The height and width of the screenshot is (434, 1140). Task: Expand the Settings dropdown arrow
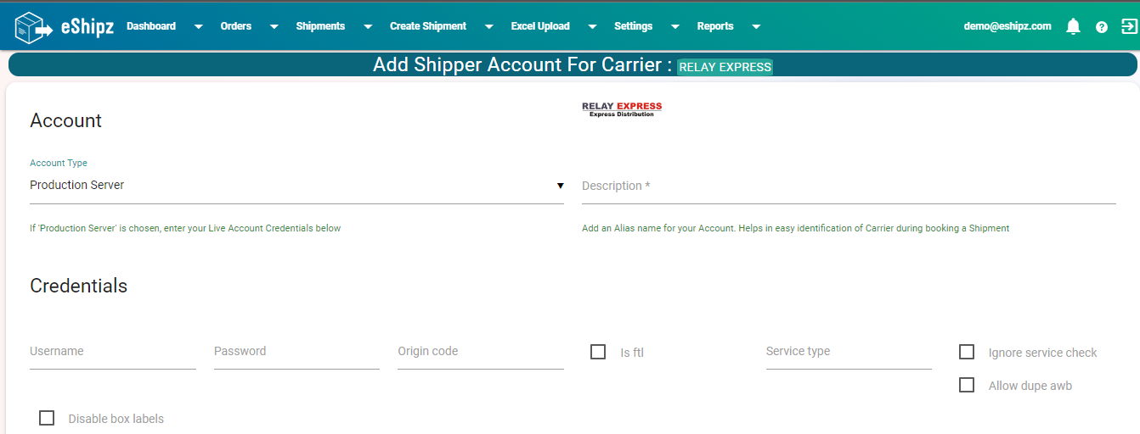(675, 27)
